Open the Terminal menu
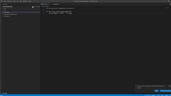The height and width of the screenshot is (96, 171). 25,1
